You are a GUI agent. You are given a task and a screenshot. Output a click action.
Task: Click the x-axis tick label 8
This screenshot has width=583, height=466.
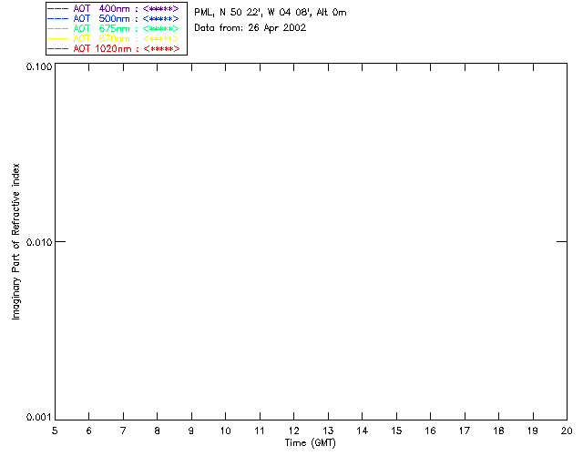pos(158,431)
